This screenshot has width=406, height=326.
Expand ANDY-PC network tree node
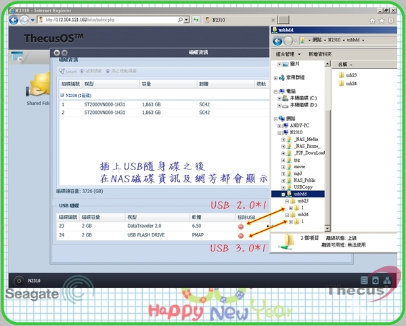point(279,126)
